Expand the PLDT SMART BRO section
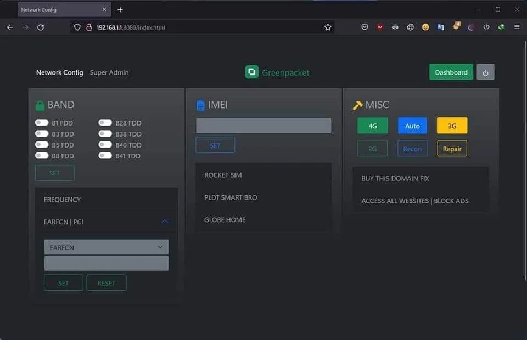 263,197
